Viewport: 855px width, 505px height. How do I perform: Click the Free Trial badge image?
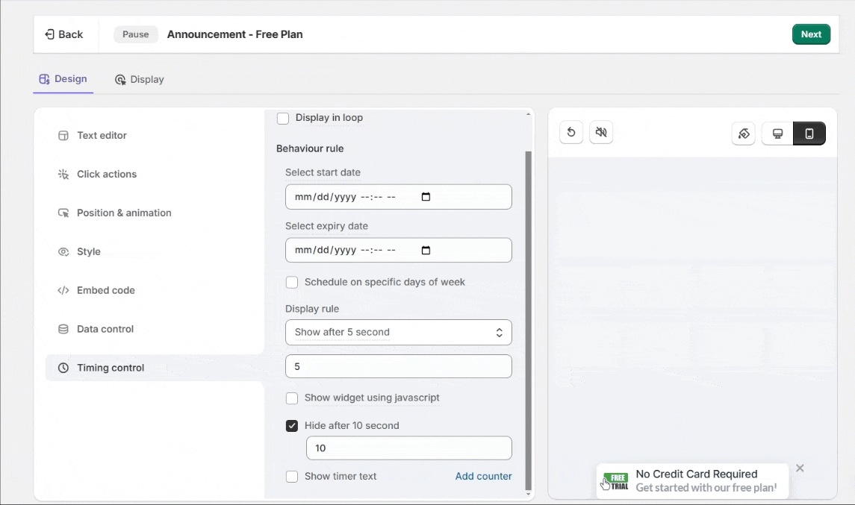click(617, 481)
